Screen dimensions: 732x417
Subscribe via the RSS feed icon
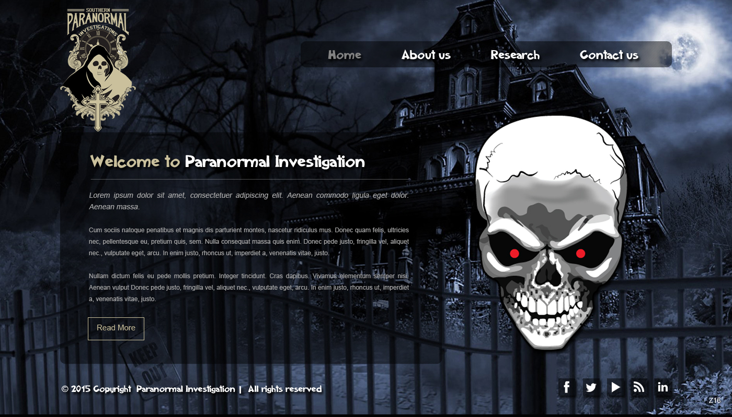(639, 387)
